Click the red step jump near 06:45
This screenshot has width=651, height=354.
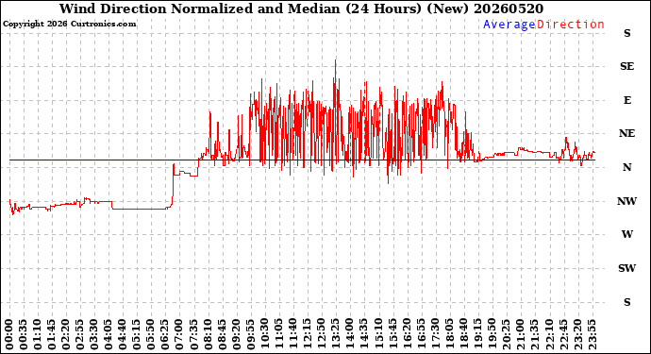(x=174, y=185)
